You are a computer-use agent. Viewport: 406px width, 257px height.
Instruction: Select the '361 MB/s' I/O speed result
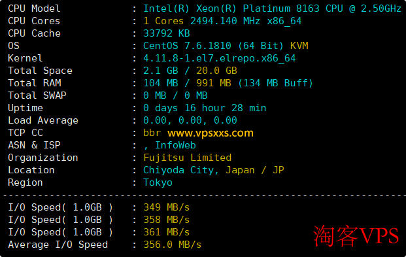tap(167, 232)
